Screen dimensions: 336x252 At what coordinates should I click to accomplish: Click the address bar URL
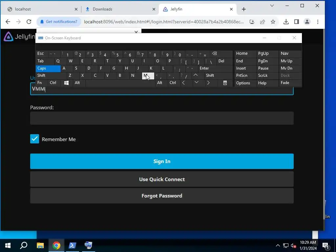pyautogui.click(x=164, y=22)
